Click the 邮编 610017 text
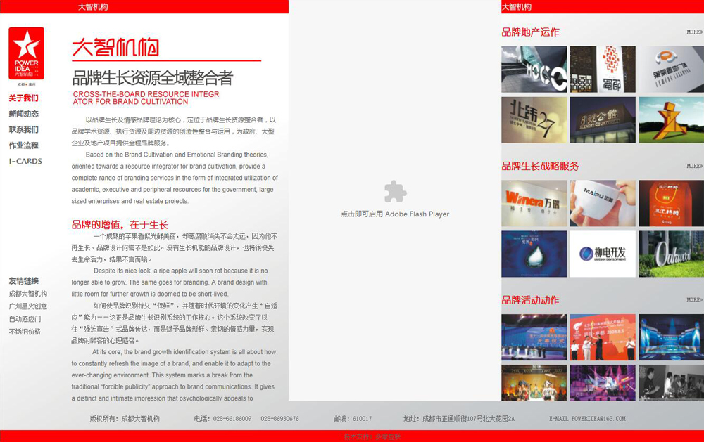704x442 pixels. point(353,419)
